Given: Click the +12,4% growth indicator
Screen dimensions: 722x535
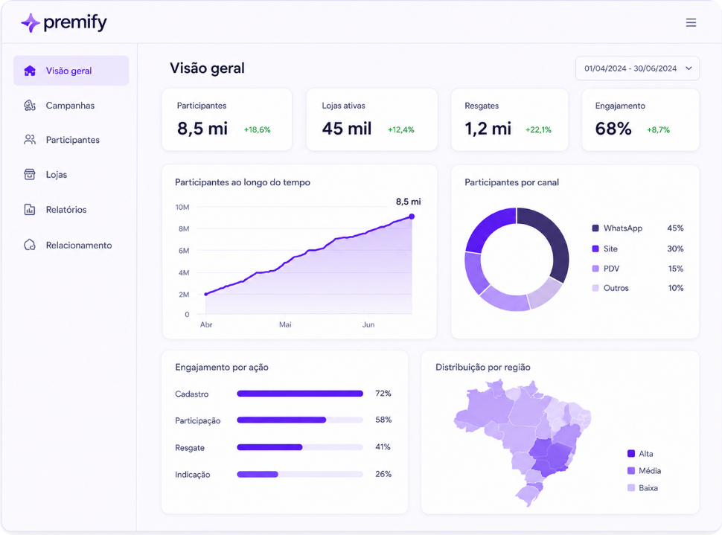Looking at the screenshot, I should coord(401,129).
